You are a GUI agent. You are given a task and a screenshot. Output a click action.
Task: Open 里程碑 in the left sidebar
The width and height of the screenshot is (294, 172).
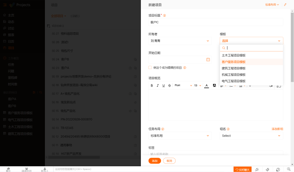[x=13, y=78]
